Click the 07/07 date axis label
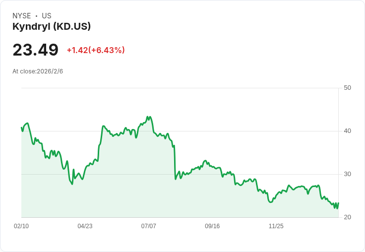Image resolution: width=365 pixels, height=252 pixels. coord(148,226)
